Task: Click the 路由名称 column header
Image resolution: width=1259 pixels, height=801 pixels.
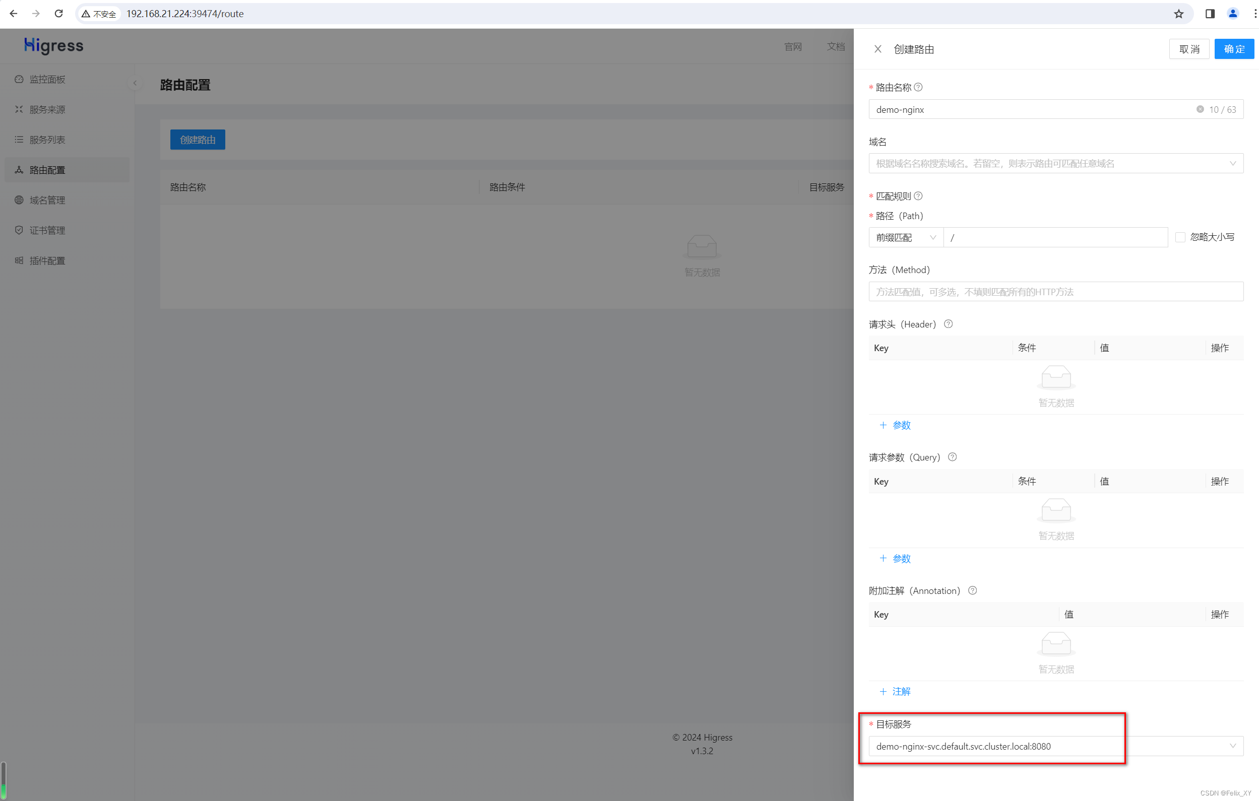Action: tap(188, 187)
